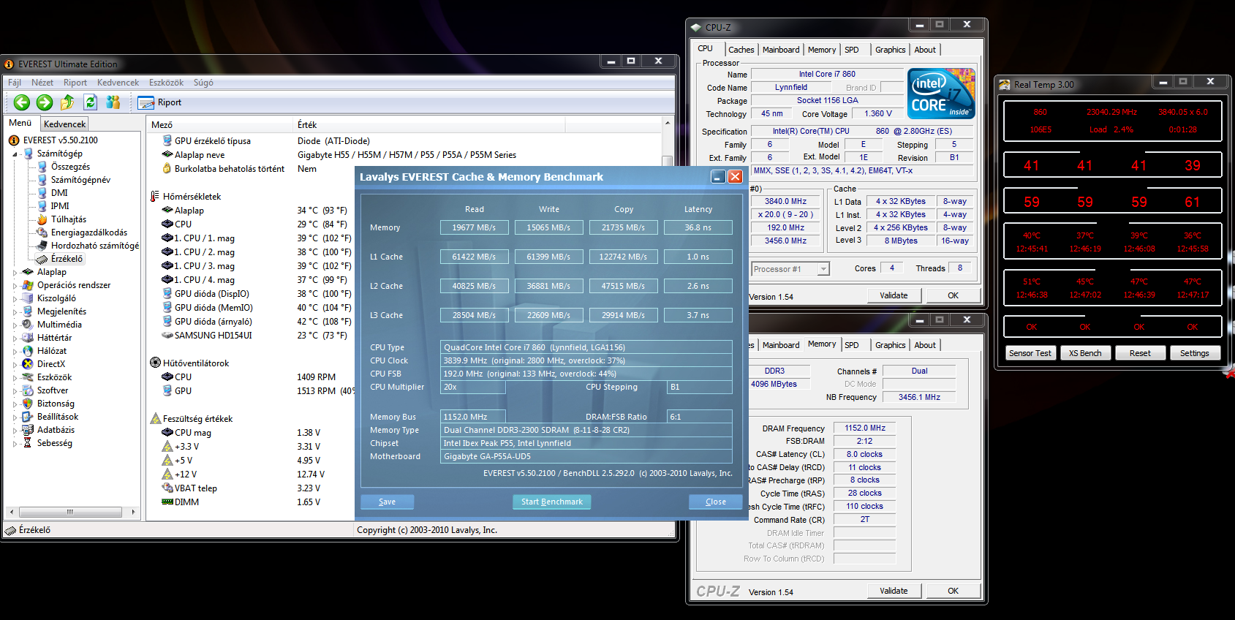
Task: Click the horizontal scrollbar under the tree
Action: (72, 512)
